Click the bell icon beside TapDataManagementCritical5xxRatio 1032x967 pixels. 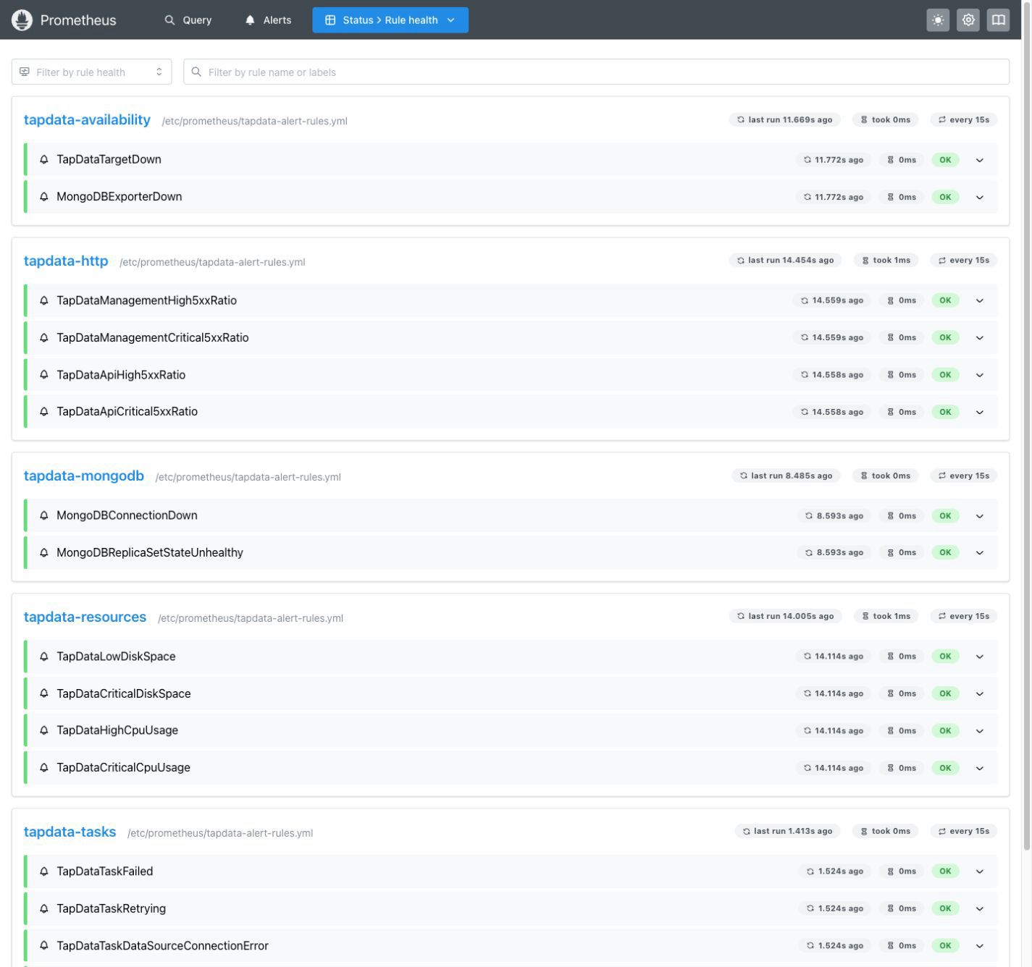[44, 337]
